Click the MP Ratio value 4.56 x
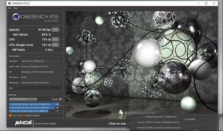Viewport: 223px width, 131px height. click(x=49, y=50)
